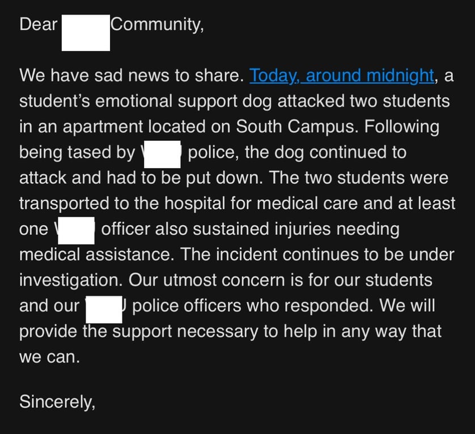Click the closing line "we can."
The height and width of the screenshot is (434, 475).
[x=50, y=357]
